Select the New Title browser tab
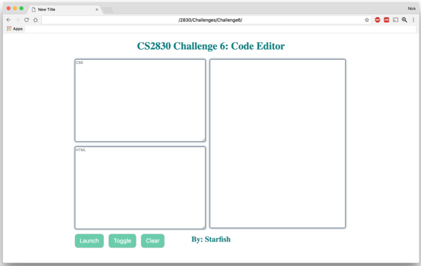 [65, 10]
